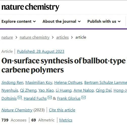Viewport: 127px width, 127px height.
Task: Open author Arne Nalop's link
Action: pos(84,90)
